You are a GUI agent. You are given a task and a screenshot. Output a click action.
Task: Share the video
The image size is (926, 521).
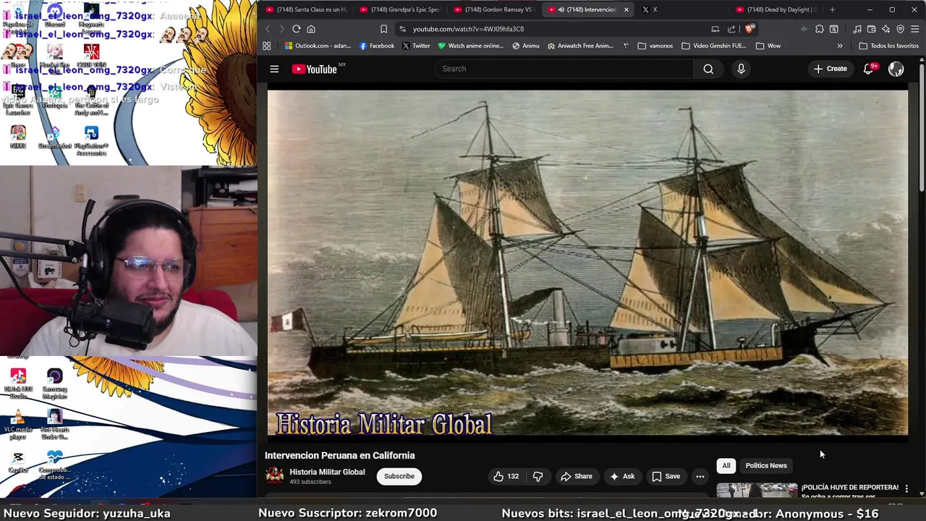coord(577,476)
